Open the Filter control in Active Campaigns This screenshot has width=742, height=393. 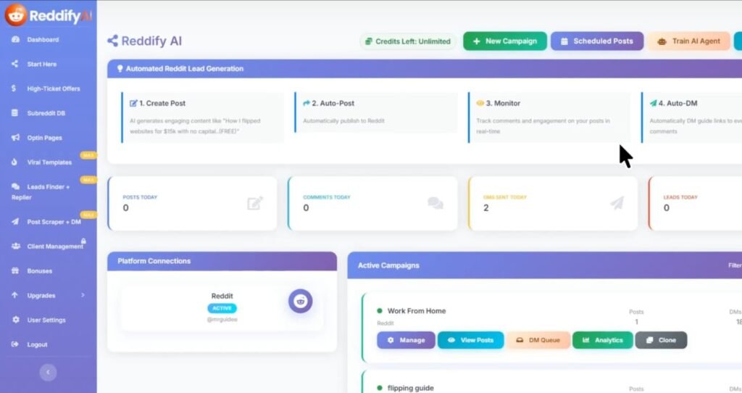(734, 265)
